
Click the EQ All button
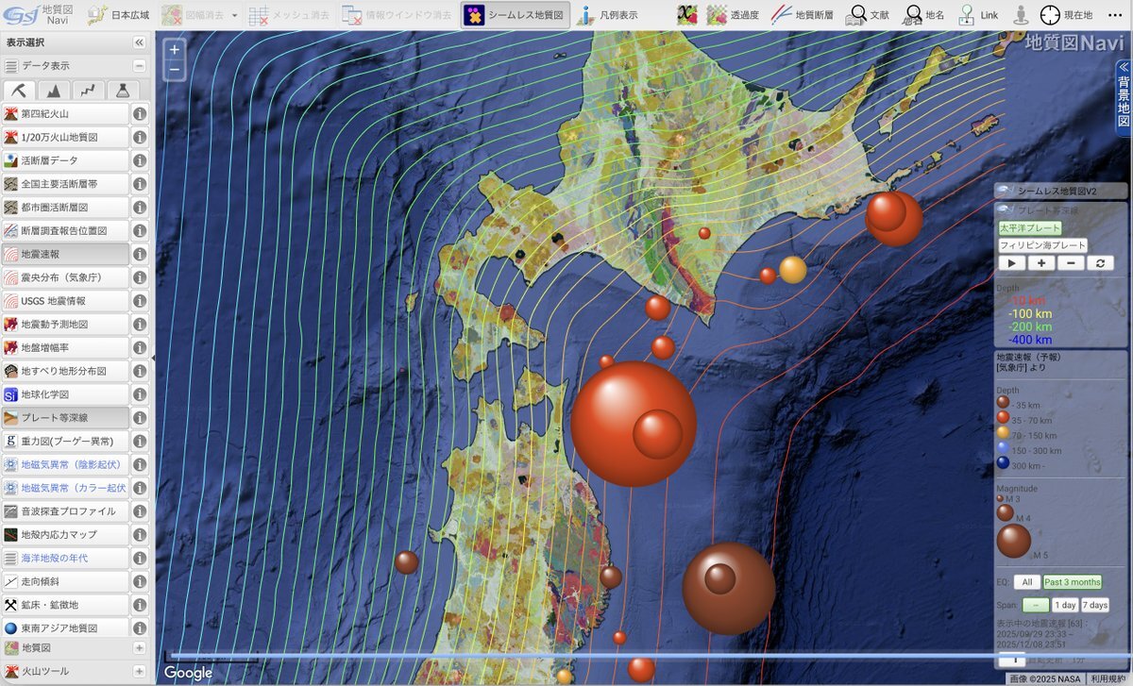[x=1026, y=582]
